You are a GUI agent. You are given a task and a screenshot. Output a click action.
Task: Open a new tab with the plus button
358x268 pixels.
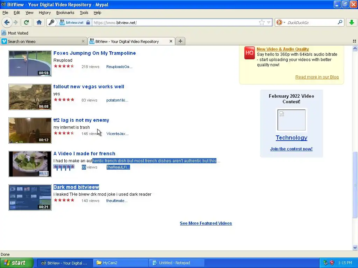(x=180, y=41)
